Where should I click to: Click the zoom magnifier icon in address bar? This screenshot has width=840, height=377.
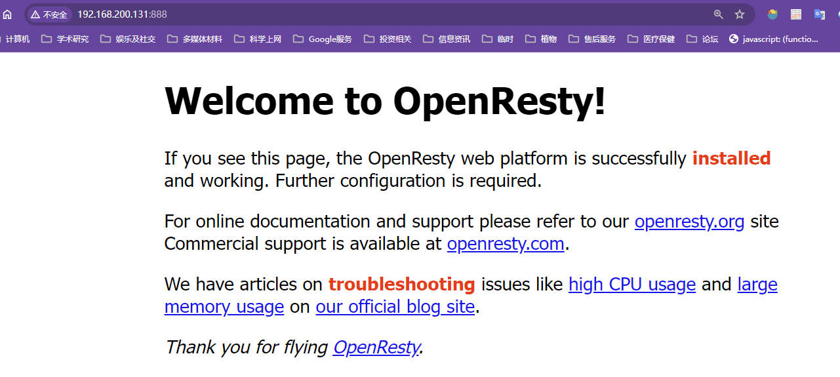pyautogui.click(x=719, y=14)
